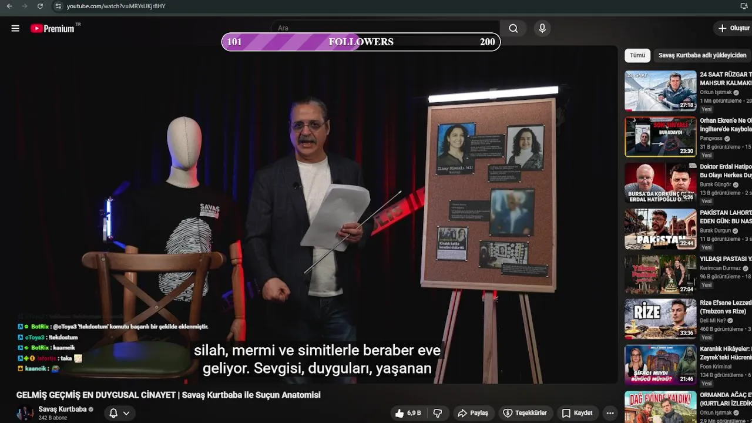This screenshot has height=423, width=752.
Task: Click the followers progress bar overlay
Action: click(x=361, y=42)
